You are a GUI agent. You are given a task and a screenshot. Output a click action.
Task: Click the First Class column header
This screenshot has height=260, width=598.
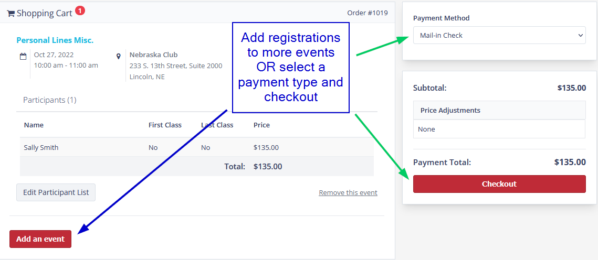coord(165,125)
